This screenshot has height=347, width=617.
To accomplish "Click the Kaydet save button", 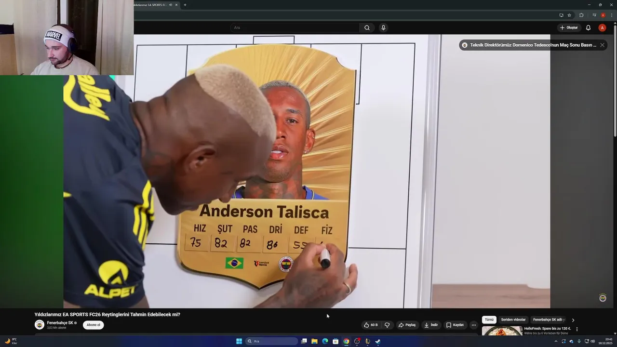I will pos(455,325).
